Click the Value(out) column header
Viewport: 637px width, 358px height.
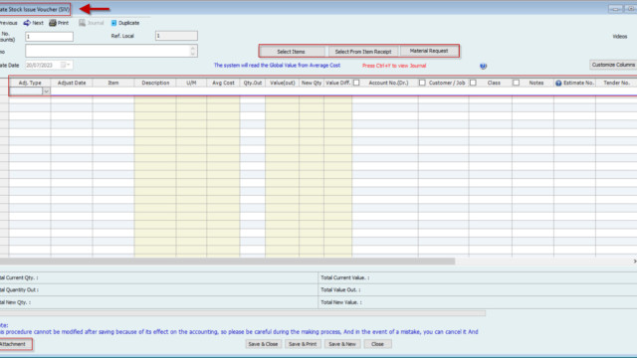(x=283, y=83)
